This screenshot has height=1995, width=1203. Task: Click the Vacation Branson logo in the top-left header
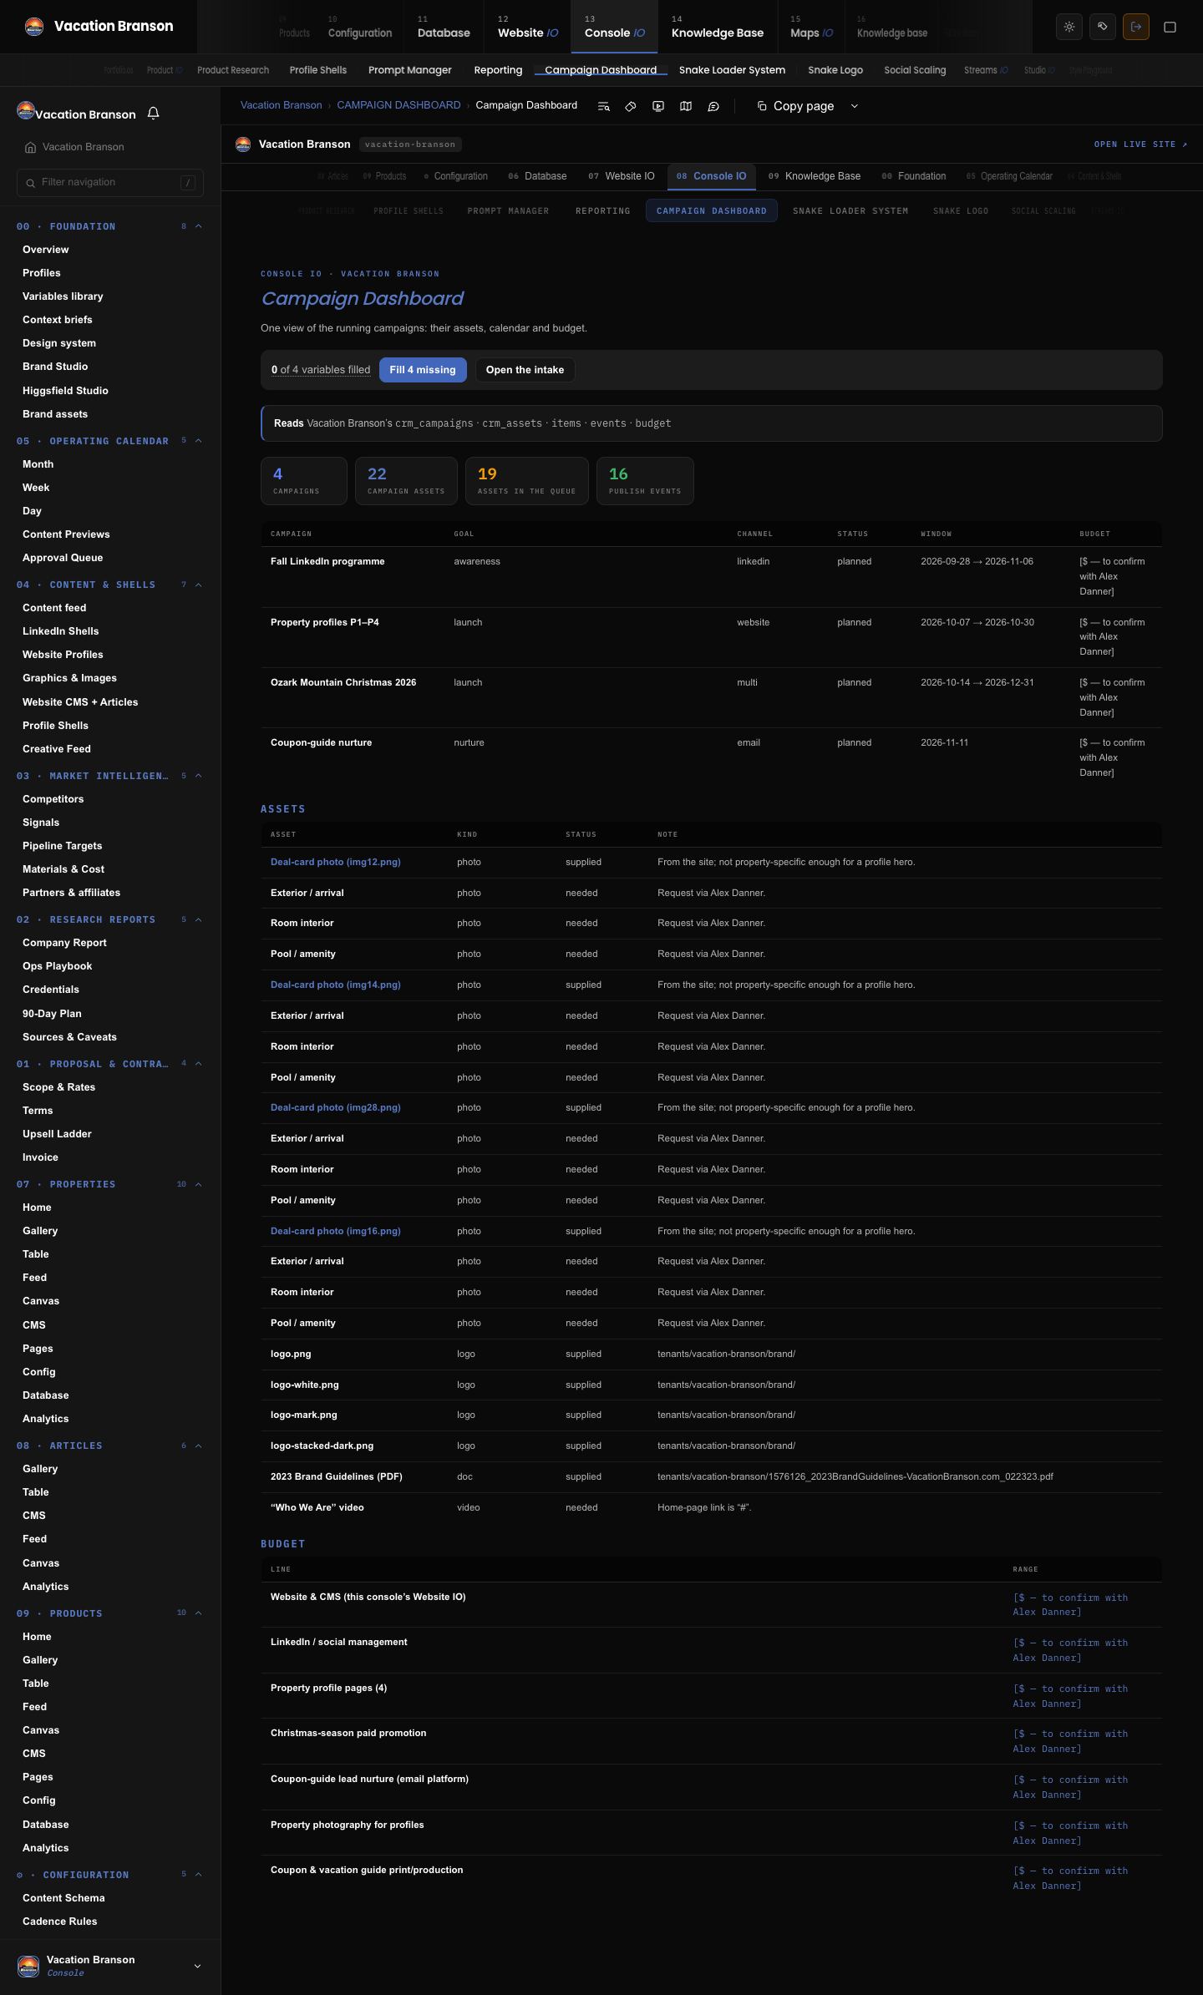point(34,27)
